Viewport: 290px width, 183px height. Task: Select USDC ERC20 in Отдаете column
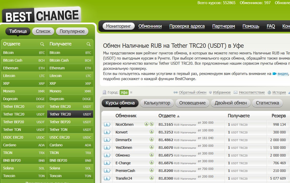[24, 137]
